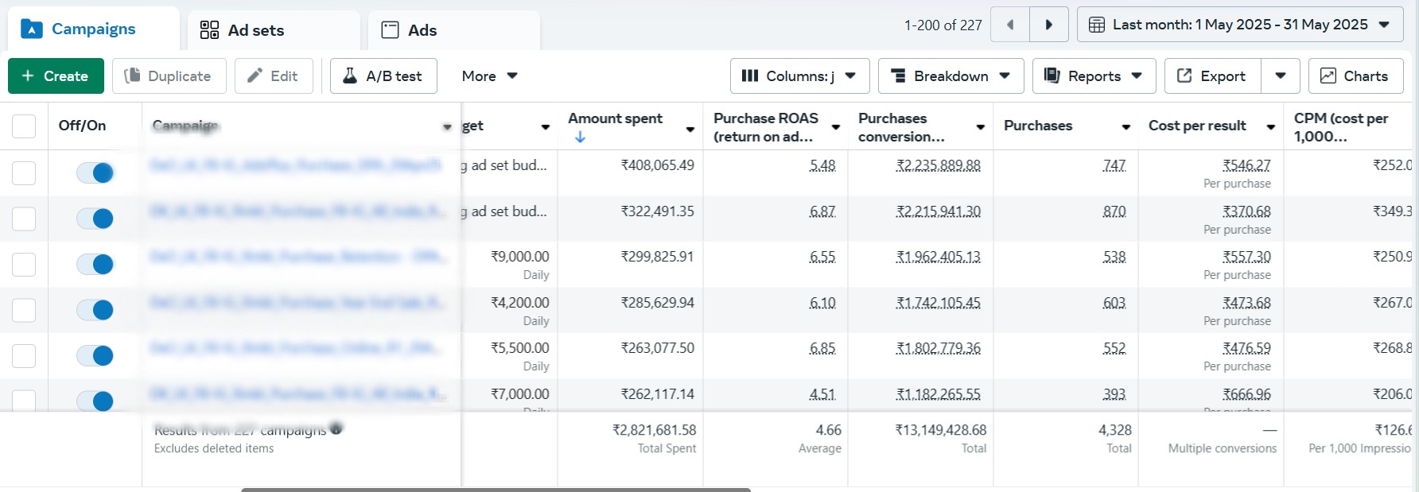1419x492 pixels.
Task: Toggle off the first campaign switch
Action: (95, 172)
